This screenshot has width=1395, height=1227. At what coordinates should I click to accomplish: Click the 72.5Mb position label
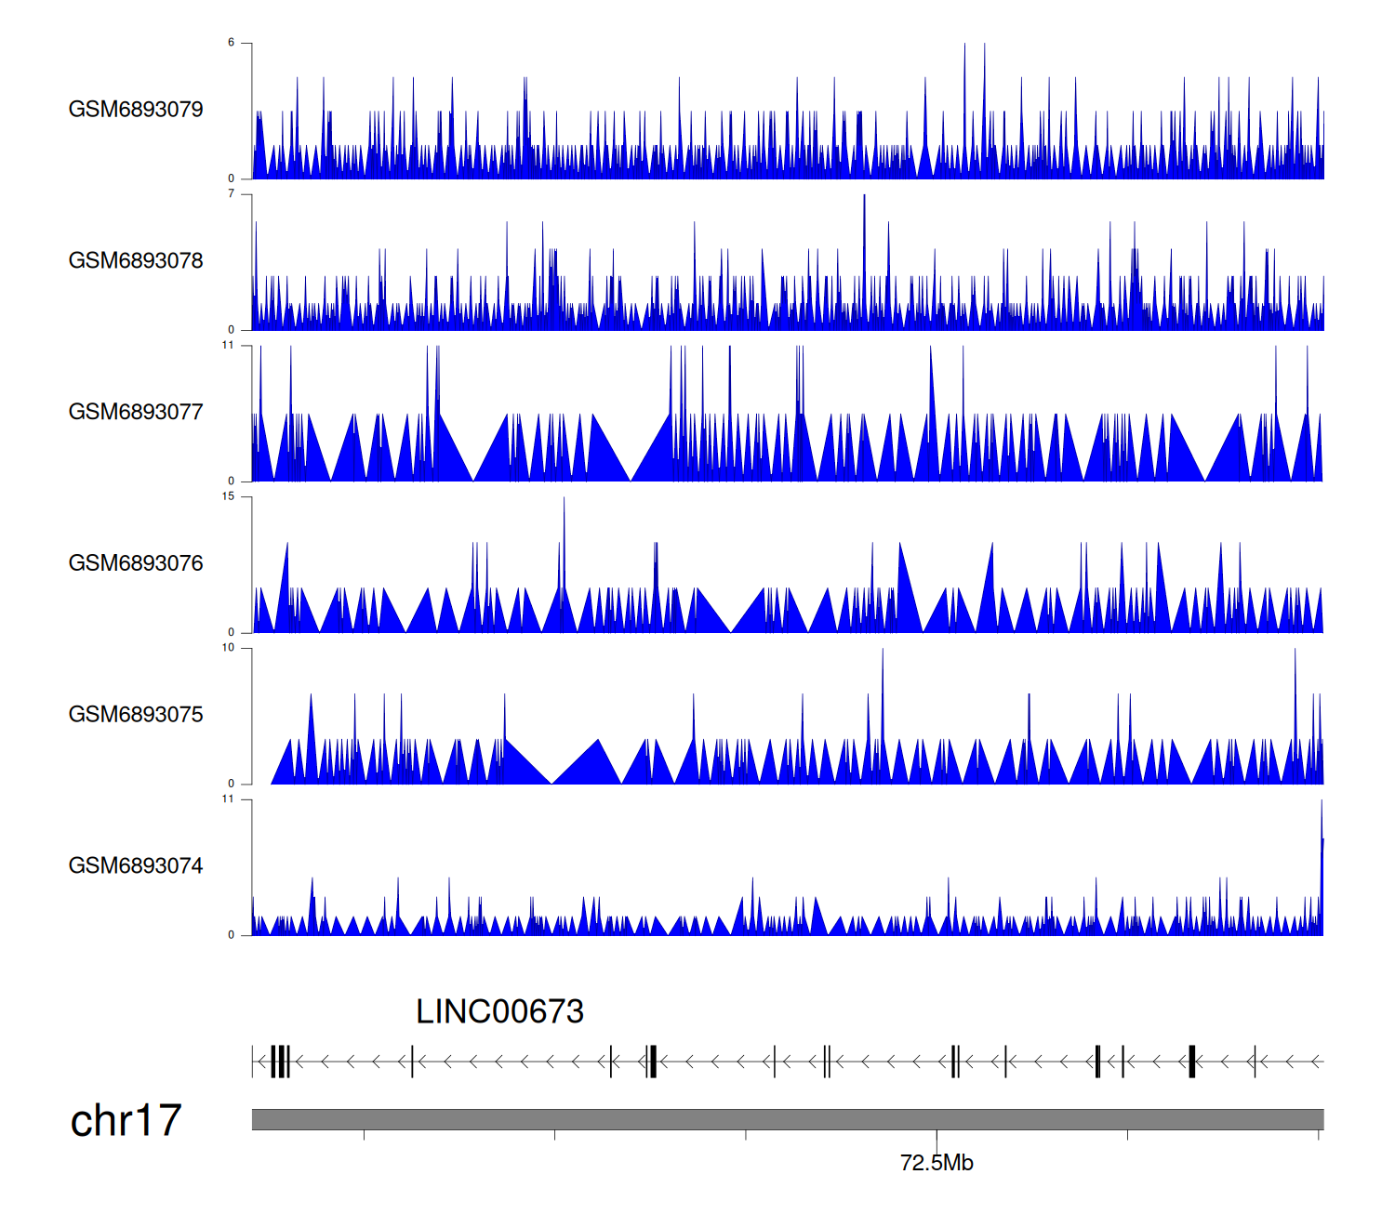click(937, 1163)
